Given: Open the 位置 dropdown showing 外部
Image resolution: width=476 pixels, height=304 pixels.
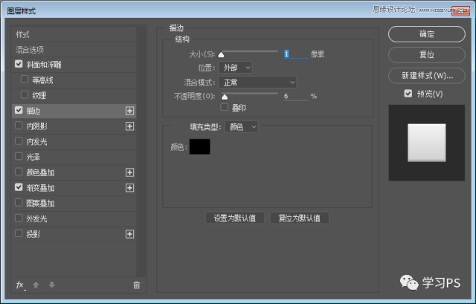Looking at the screenshot, I should coord(237,68).
